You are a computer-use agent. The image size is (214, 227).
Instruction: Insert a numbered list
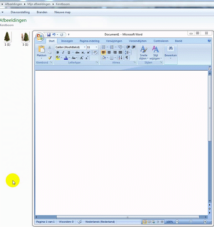coord(112,47)
